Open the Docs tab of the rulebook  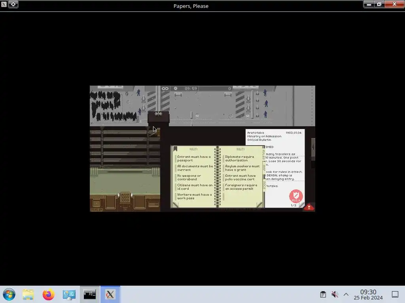point(264,185)
